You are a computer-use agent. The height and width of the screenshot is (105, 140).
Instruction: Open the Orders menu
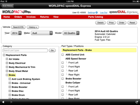18,17
